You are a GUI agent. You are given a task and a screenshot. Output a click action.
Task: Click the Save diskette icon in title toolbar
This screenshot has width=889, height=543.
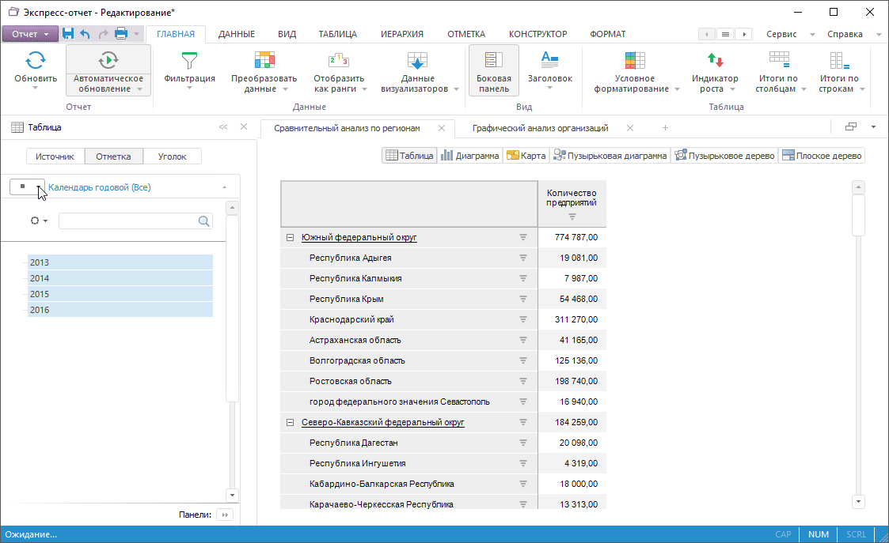(x=68, y=34)
